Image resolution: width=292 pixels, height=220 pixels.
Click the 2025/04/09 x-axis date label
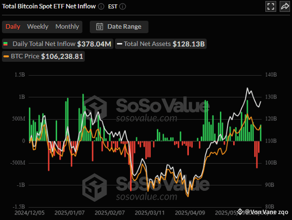click(x=190, y=213)
